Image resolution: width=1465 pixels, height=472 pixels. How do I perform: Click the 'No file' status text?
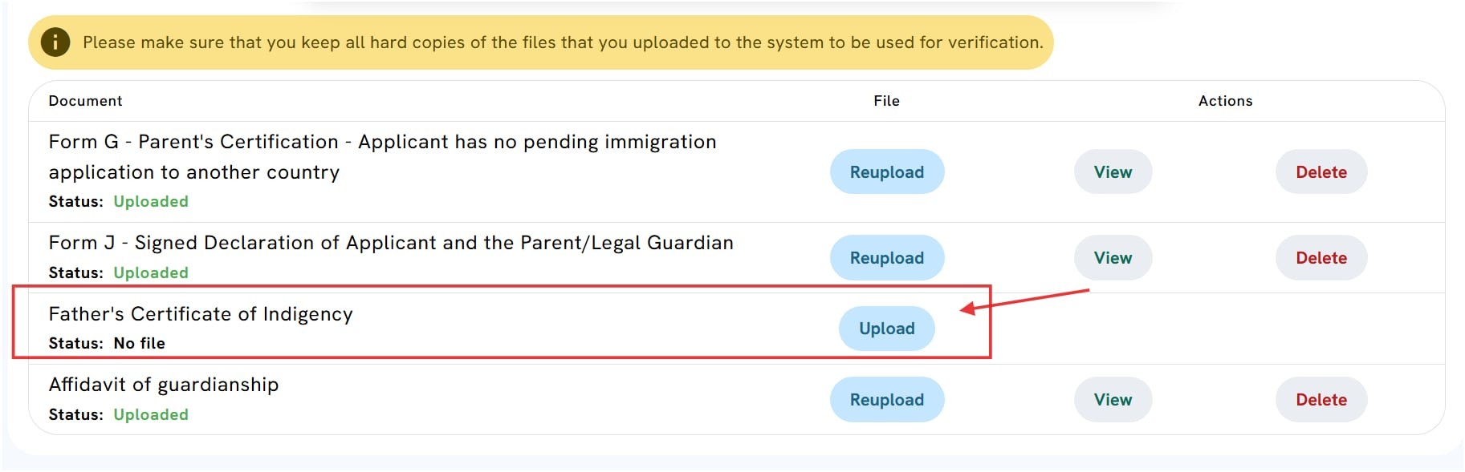tap(140, 343)
